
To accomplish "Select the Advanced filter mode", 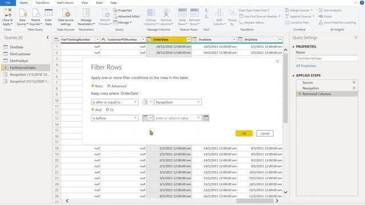I will point(109,86).
